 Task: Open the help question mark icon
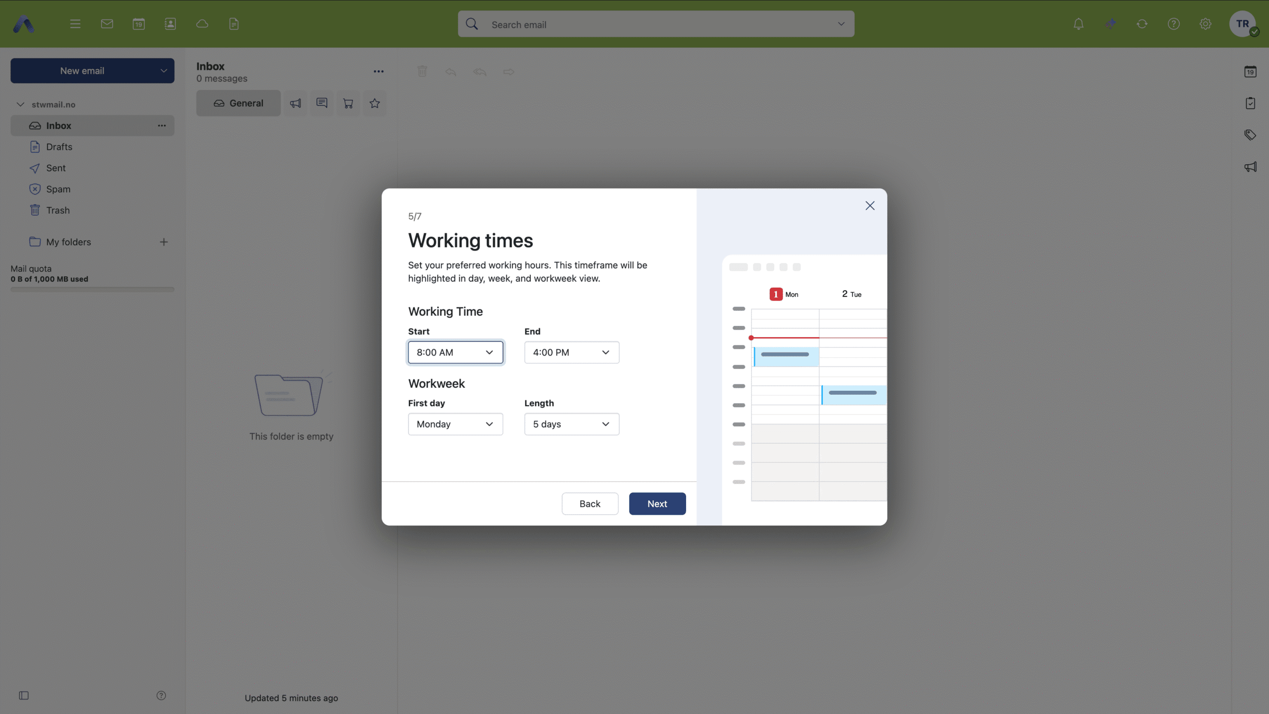[1173, 24]
